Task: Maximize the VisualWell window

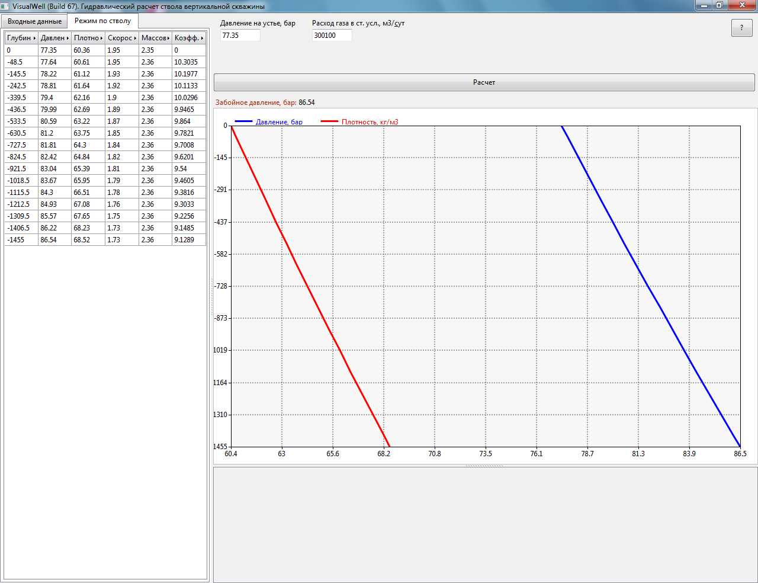Action: click(720, 5)
